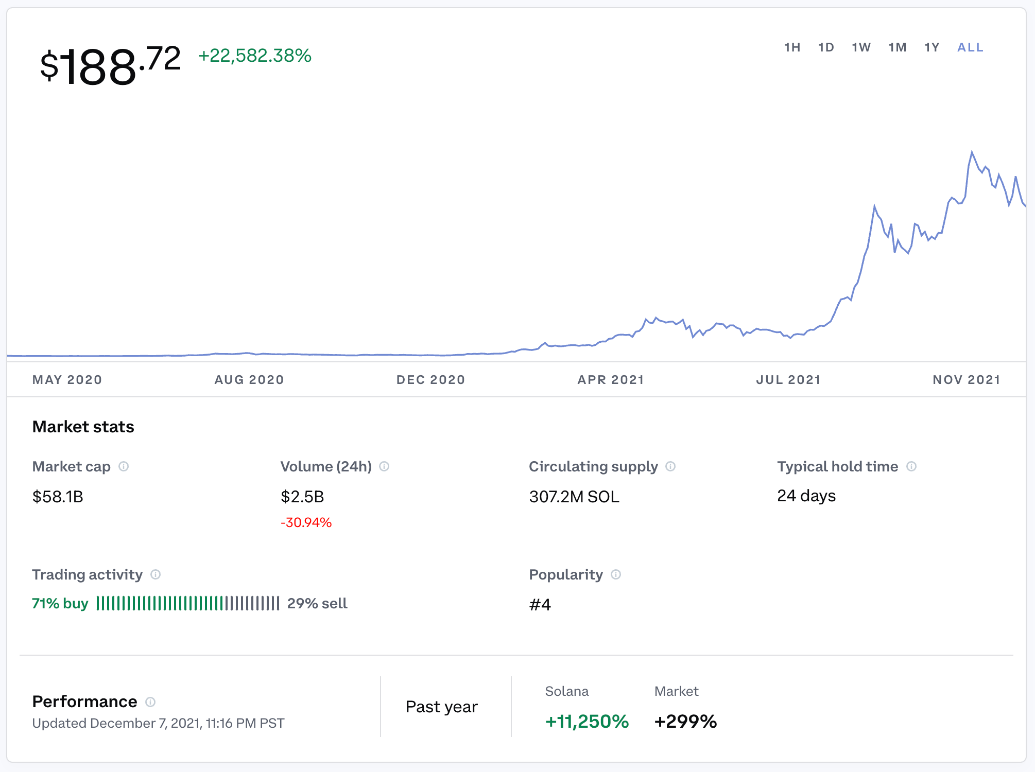The height and width of the screenshot is (772, 1035).
Task: Select the JUL 2021 axis label
Action: [788, 380]
